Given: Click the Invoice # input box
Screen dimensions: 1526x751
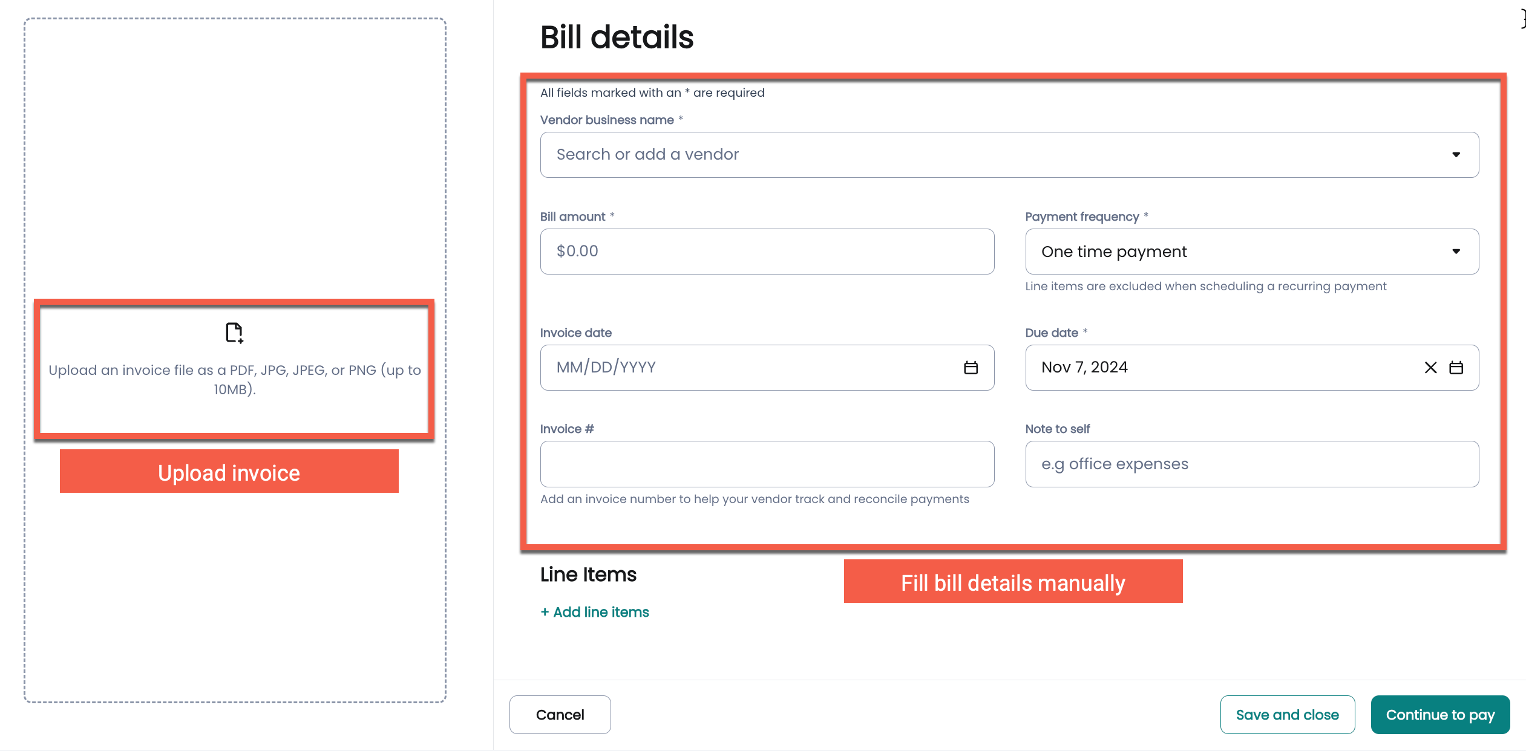Looking at the screenshot, I should coord(767,464).
